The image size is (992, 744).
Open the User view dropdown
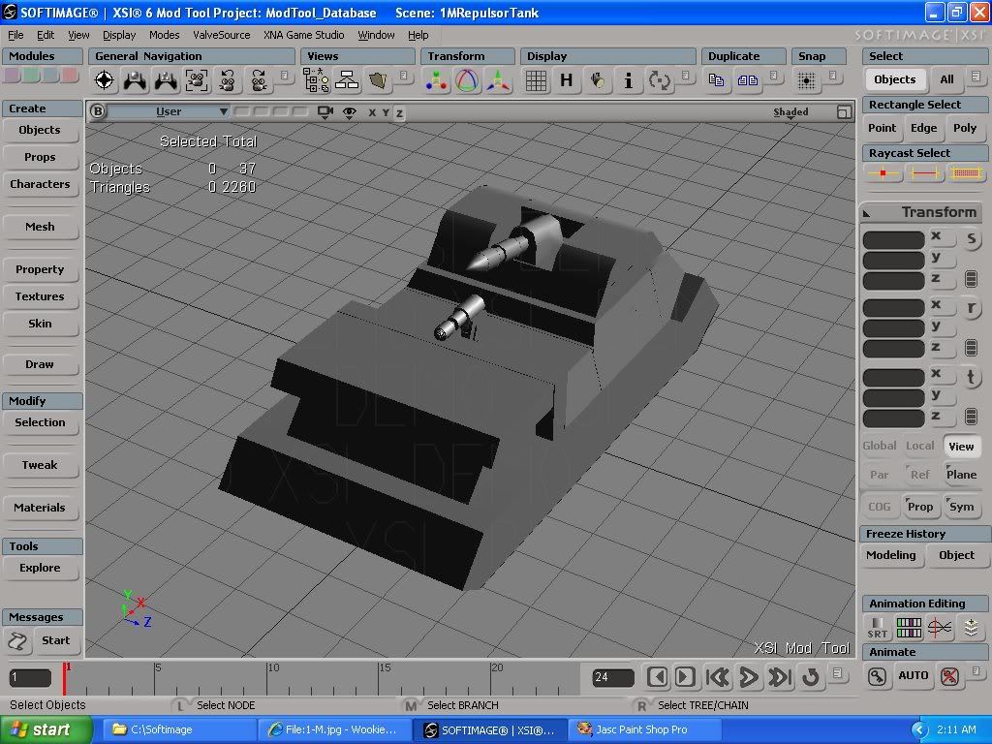click(169, 112)
